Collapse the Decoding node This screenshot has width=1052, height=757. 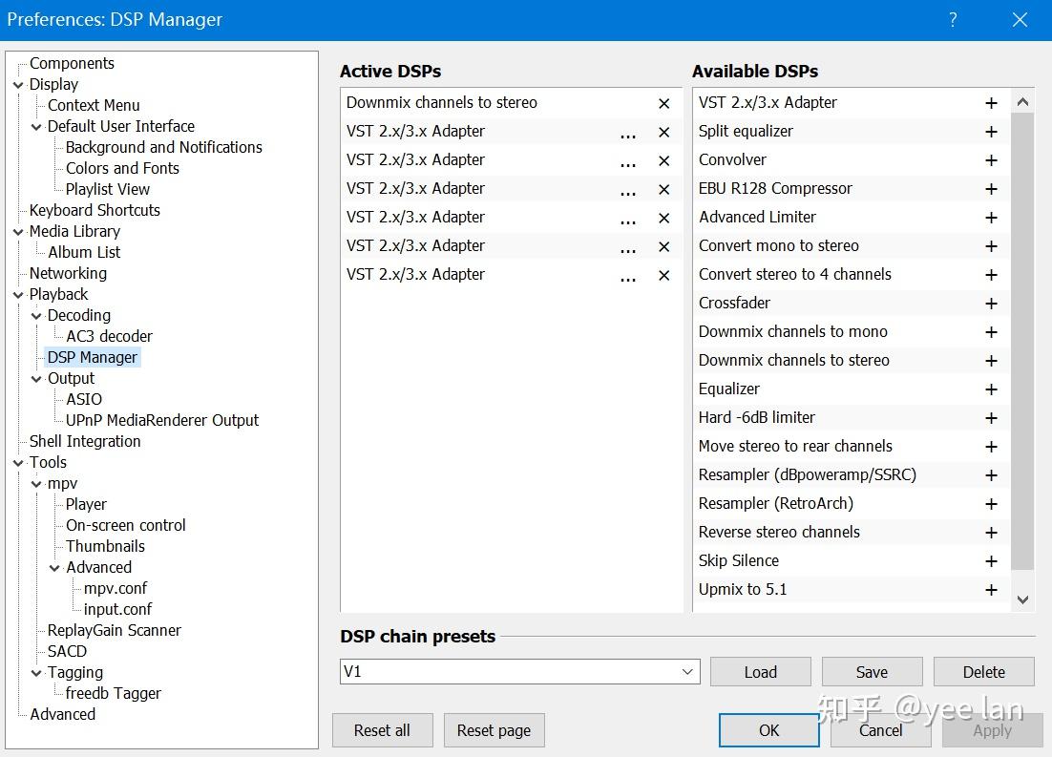36,316
